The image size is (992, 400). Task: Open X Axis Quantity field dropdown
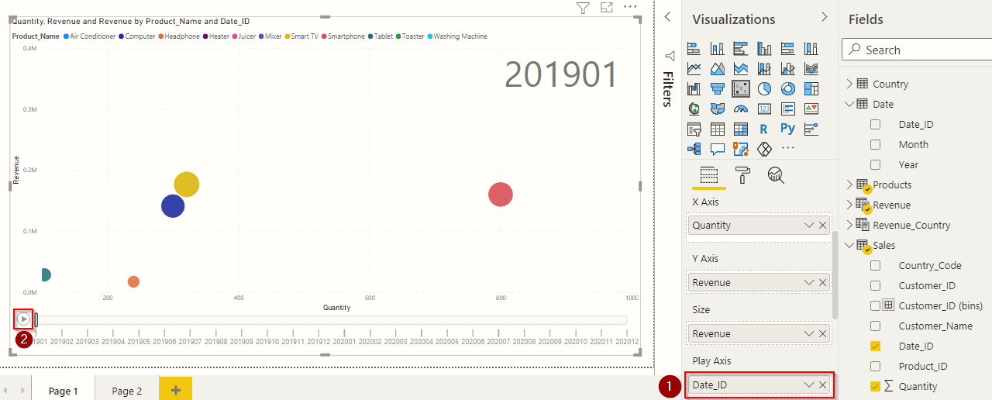point(809,225)
